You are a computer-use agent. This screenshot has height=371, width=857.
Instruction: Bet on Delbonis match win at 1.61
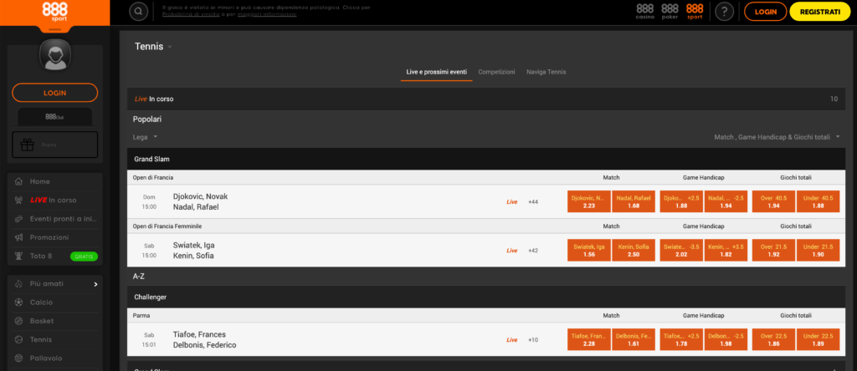(634, 340)
